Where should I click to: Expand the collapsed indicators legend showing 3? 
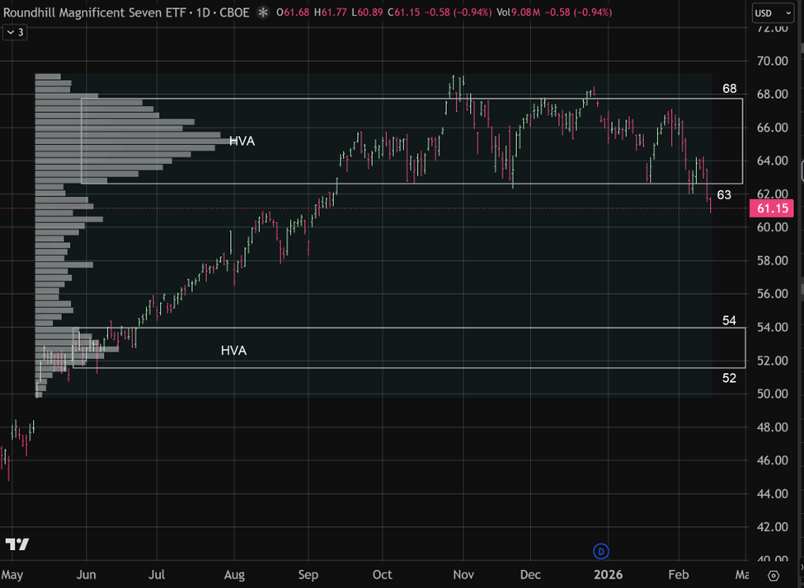tap(14, 31)
